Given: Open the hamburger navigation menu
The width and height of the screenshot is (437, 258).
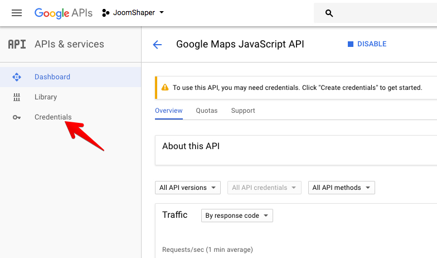Looking at the screenshot, I should coord(17,13).
